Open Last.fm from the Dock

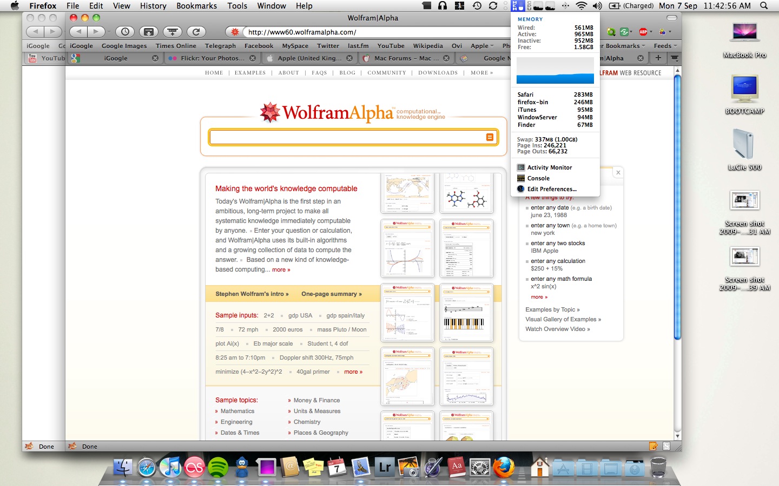click(194, 468)
